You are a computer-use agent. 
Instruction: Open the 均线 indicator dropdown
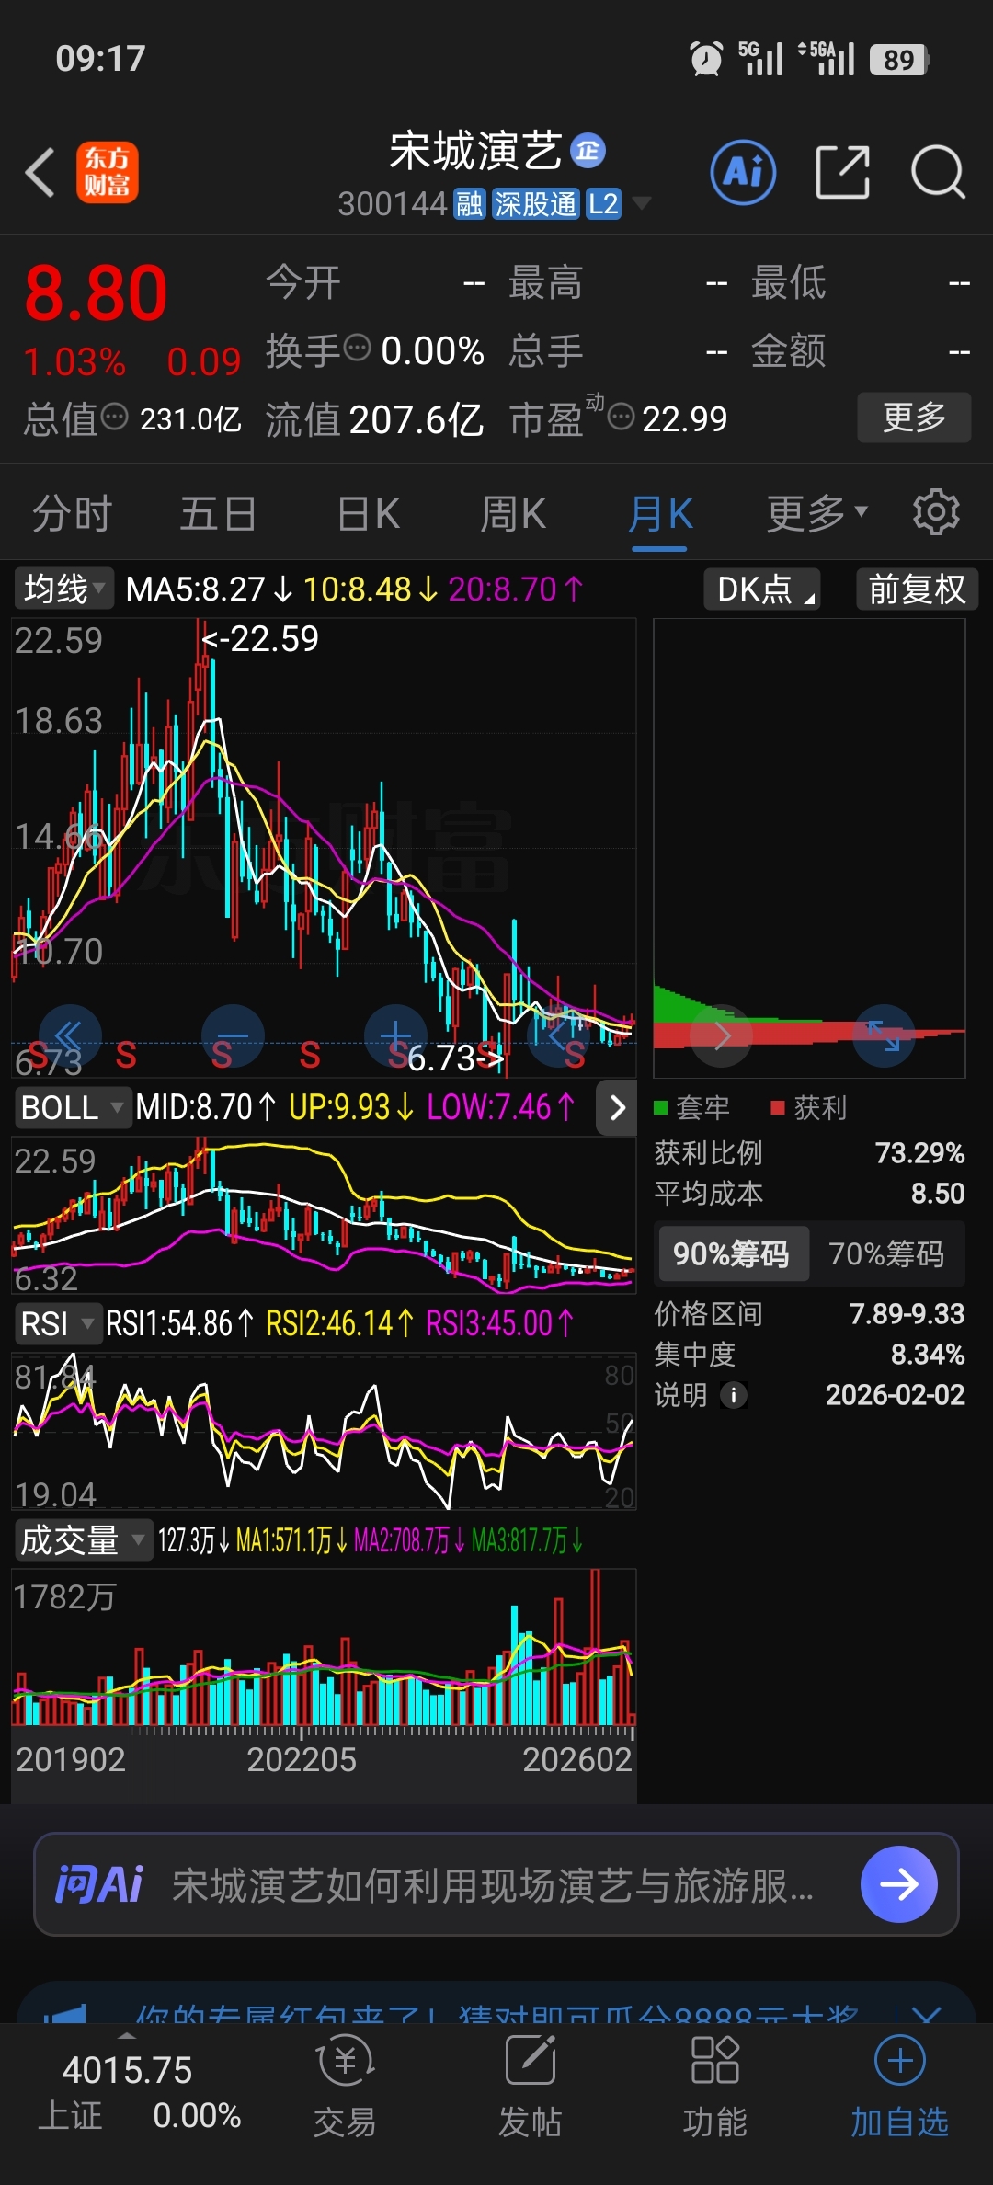click(63, 589)
